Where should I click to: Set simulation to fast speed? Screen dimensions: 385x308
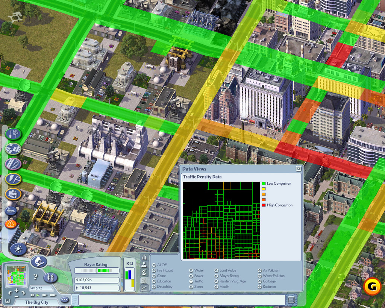(45, 295)
